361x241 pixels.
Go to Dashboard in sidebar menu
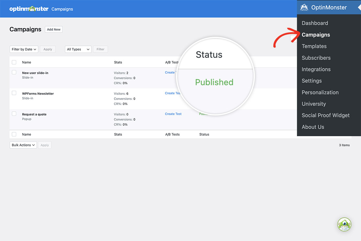coord(315,23)
